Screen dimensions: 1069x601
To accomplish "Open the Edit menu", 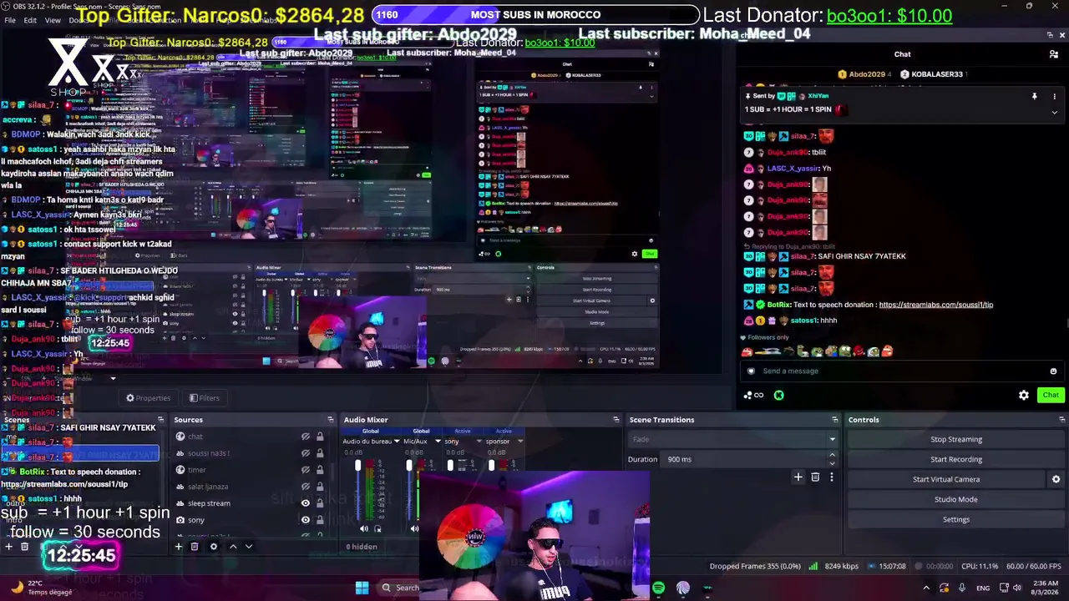I will pyautogui.click(x=30, y=20).
